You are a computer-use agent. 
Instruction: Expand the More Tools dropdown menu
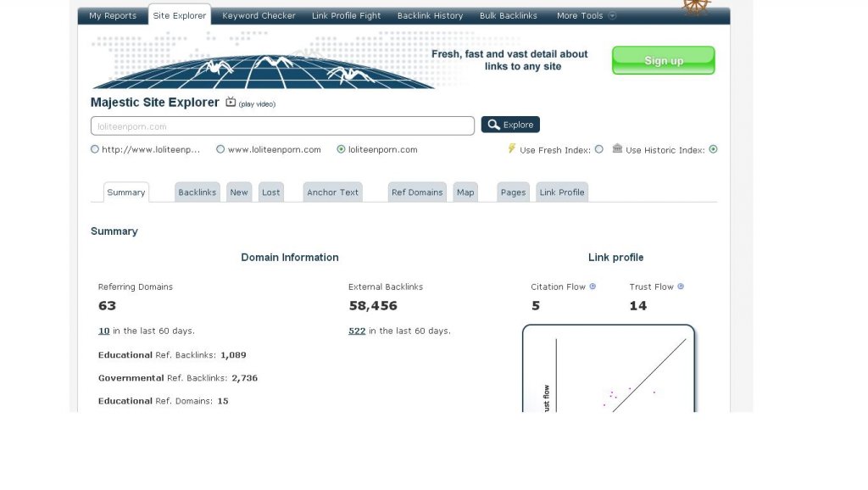(587, 15)
